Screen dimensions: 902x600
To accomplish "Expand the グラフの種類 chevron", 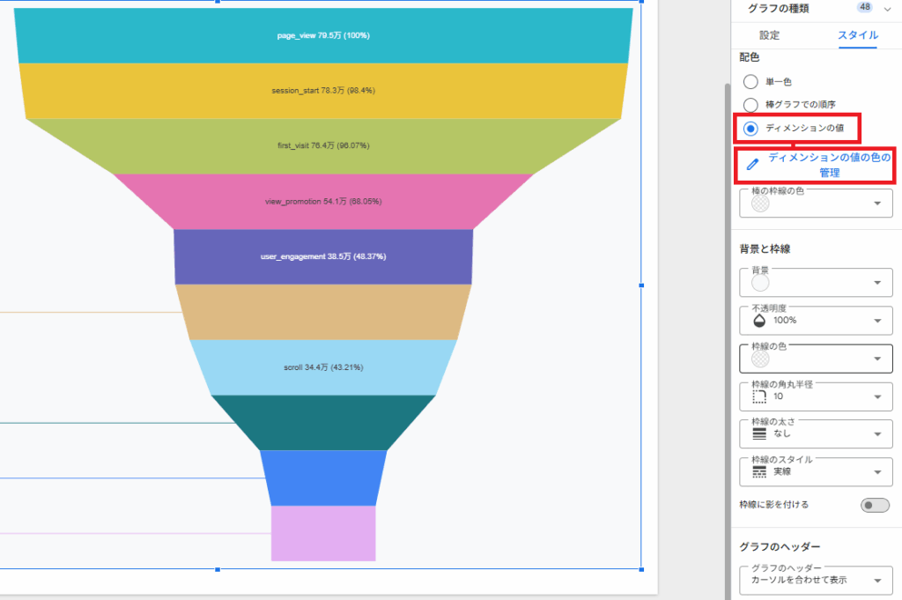I will 887,8.
